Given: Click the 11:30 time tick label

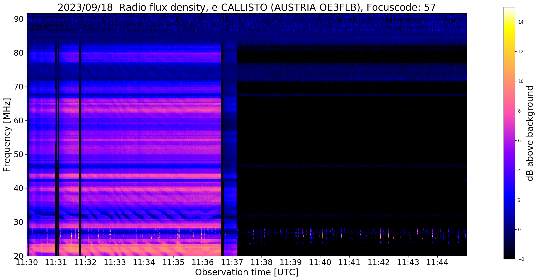Looking at the screenshot, I should tap(27, 262).
